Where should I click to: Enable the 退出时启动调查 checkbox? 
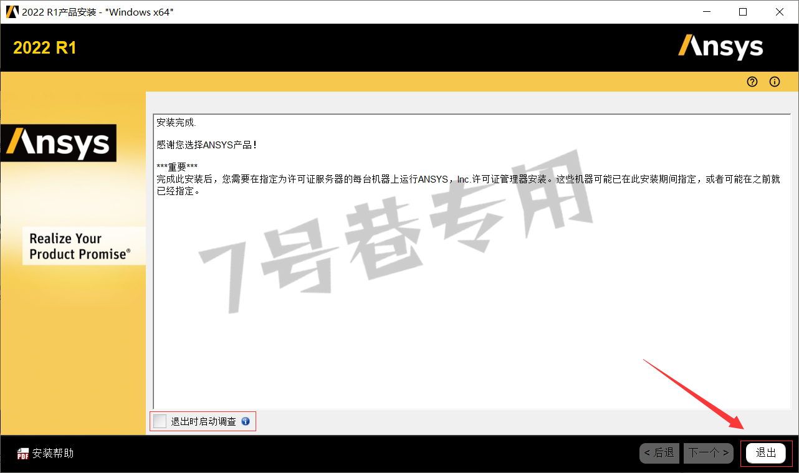tap(160, 421)
